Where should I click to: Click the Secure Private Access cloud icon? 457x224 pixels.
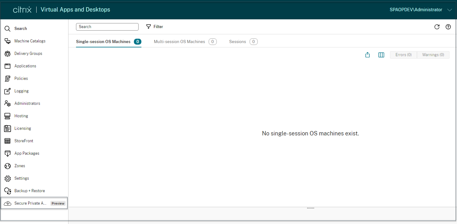[x=8, y=203]
